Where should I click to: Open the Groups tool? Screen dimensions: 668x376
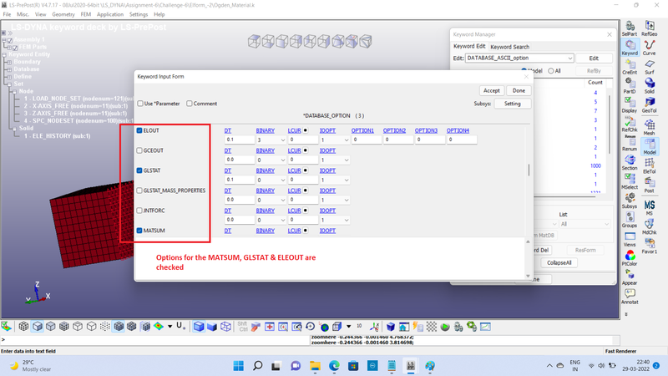point(630,220)
